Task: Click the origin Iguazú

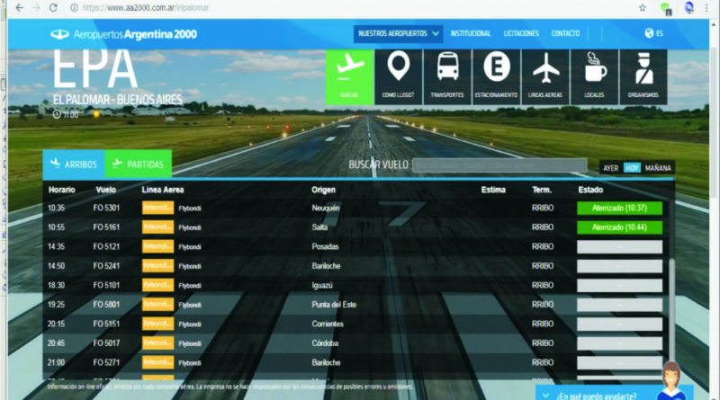Action: (322, 285)
